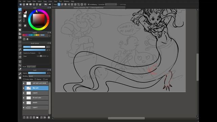This screenshot has width=217, height=122.
Task: Enable Protect Alpha checkbox
Action: coord(24,79)
